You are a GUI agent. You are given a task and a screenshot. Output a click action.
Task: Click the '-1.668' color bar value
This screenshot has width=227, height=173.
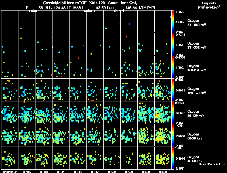(179, 22)
